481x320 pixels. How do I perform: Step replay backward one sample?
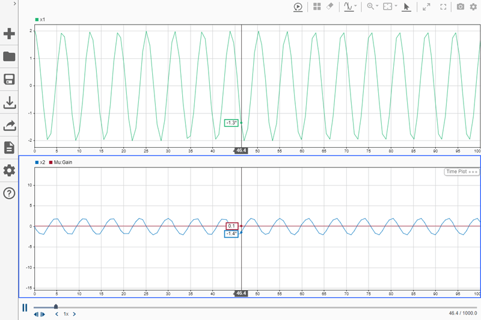coord(36,314)
